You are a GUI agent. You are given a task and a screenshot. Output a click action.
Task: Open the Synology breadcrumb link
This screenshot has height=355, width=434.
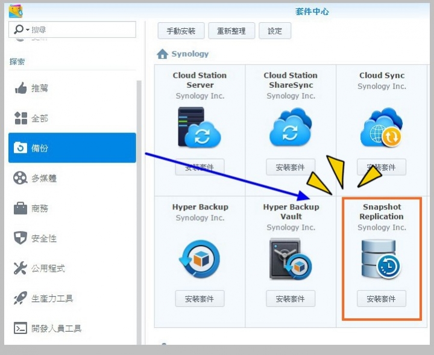click(x=190, y=54)
